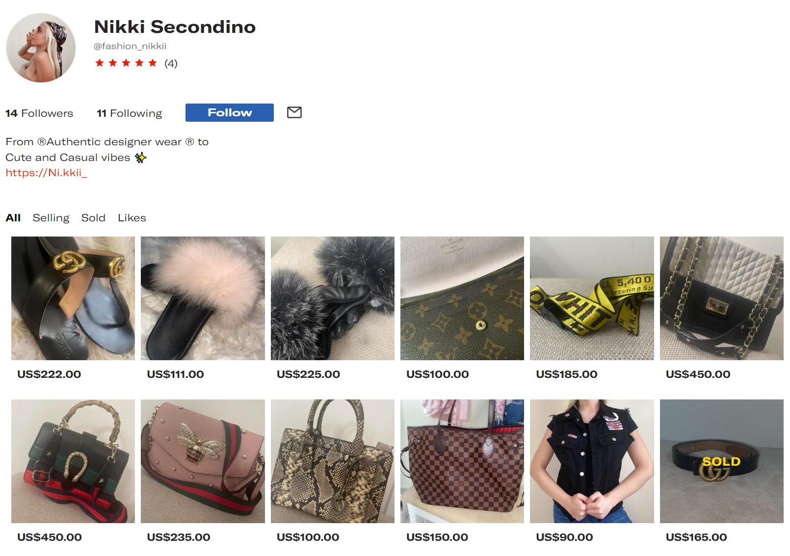The image size is (790, 556).
Task: Click the envelope message icon
Action: (x=294, y=112)
